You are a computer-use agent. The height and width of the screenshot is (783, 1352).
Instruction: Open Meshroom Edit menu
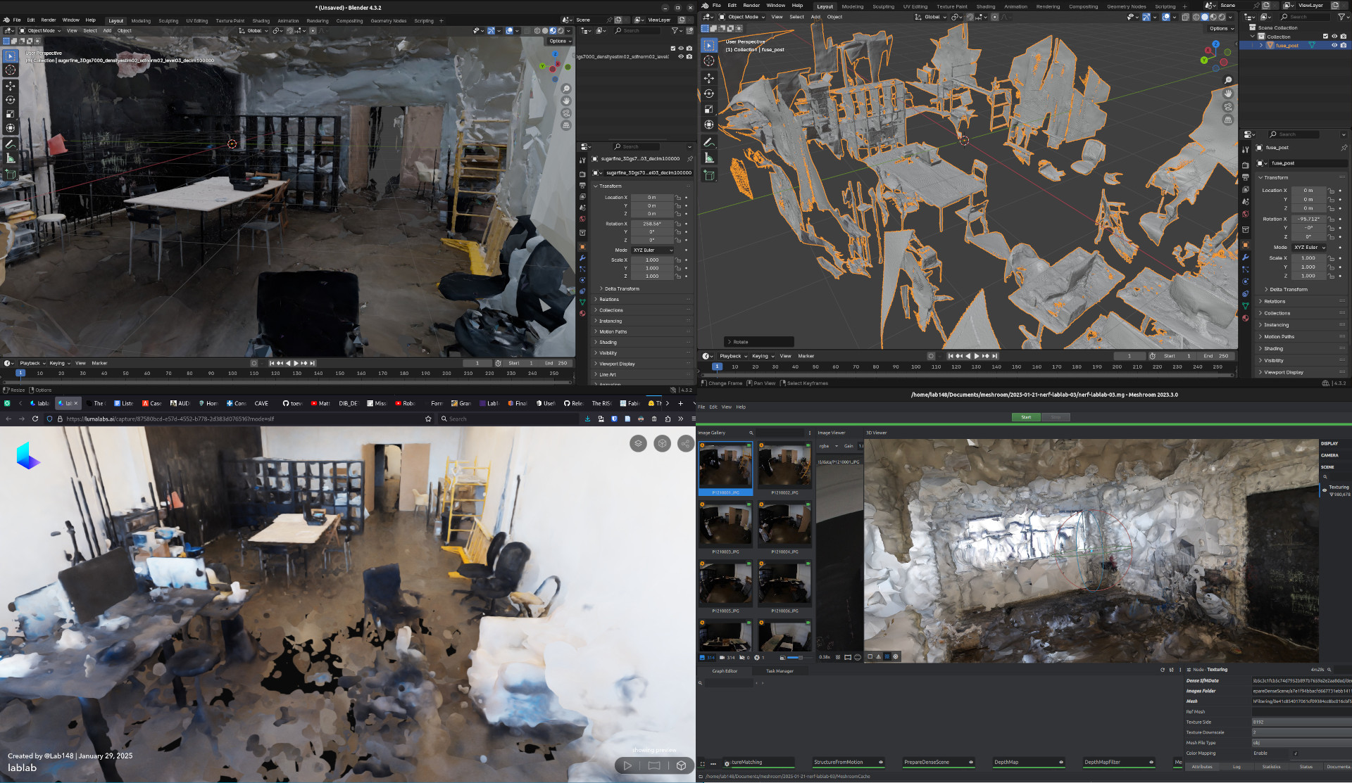[713, 407]
